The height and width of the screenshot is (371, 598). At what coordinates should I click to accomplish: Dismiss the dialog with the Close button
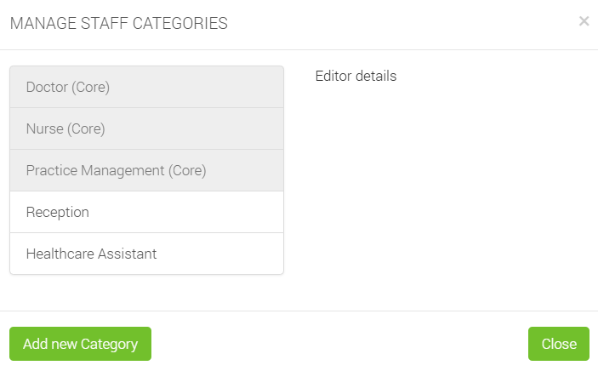[x=559, y=344]
